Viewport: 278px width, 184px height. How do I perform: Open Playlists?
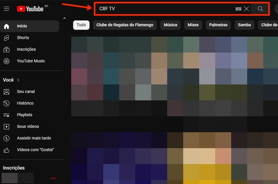(25, 115)
